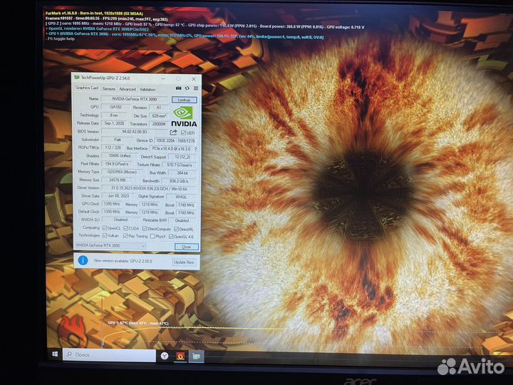Click the BIOS export share icon
513x385 pixels.
coord(173,133)
